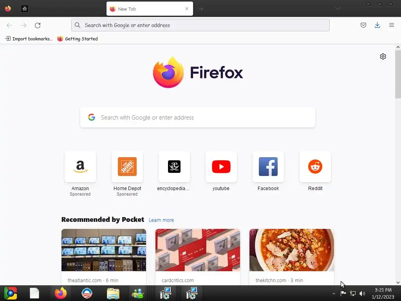401x301 pixels.
Task: Open the Downloads panel
Action: (x=377, y=25)
